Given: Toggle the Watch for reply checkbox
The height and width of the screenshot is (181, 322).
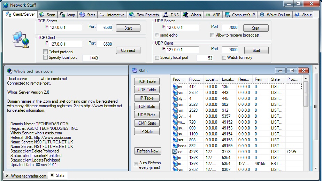Looking at the screenshot, I should [x=224, y=57].
